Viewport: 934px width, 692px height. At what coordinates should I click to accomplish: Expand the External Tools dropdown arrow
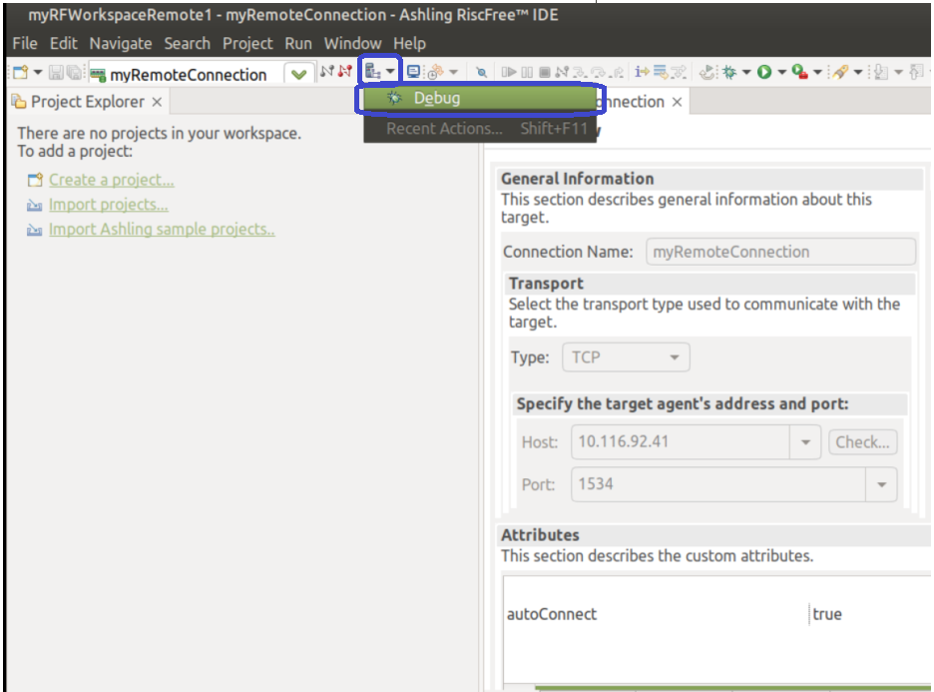coord(818,73)
